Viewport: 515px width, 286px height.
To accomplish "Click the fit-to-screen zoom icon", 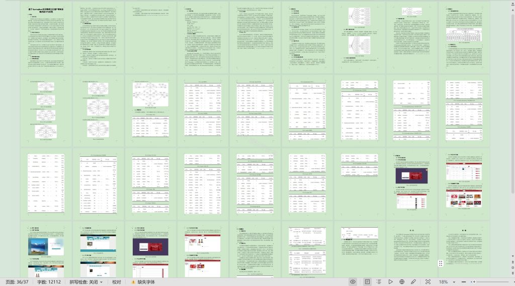I will click(428, 282).
